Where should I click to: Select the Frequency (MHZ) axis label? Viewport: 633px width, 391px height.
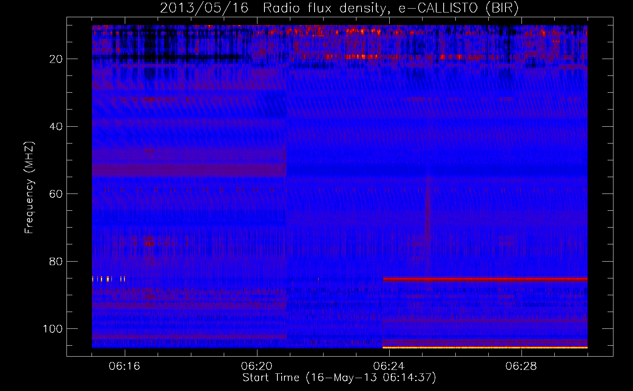[x=29, y=188]
